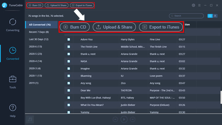The image size is (222, 125).
Task: Click the artist name Zico
Action: (x=123, y=83)
